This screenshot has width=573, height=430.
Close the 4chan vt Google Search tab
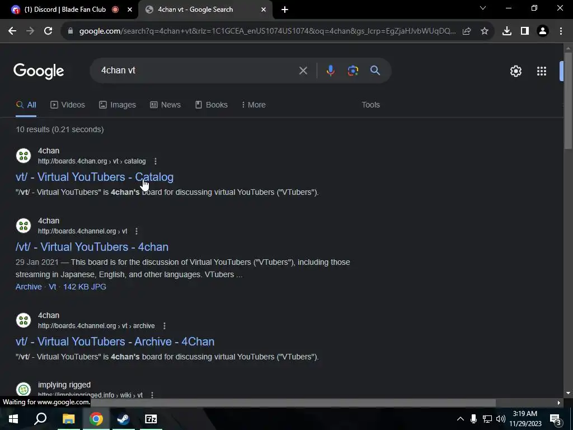tap(264, 10)
